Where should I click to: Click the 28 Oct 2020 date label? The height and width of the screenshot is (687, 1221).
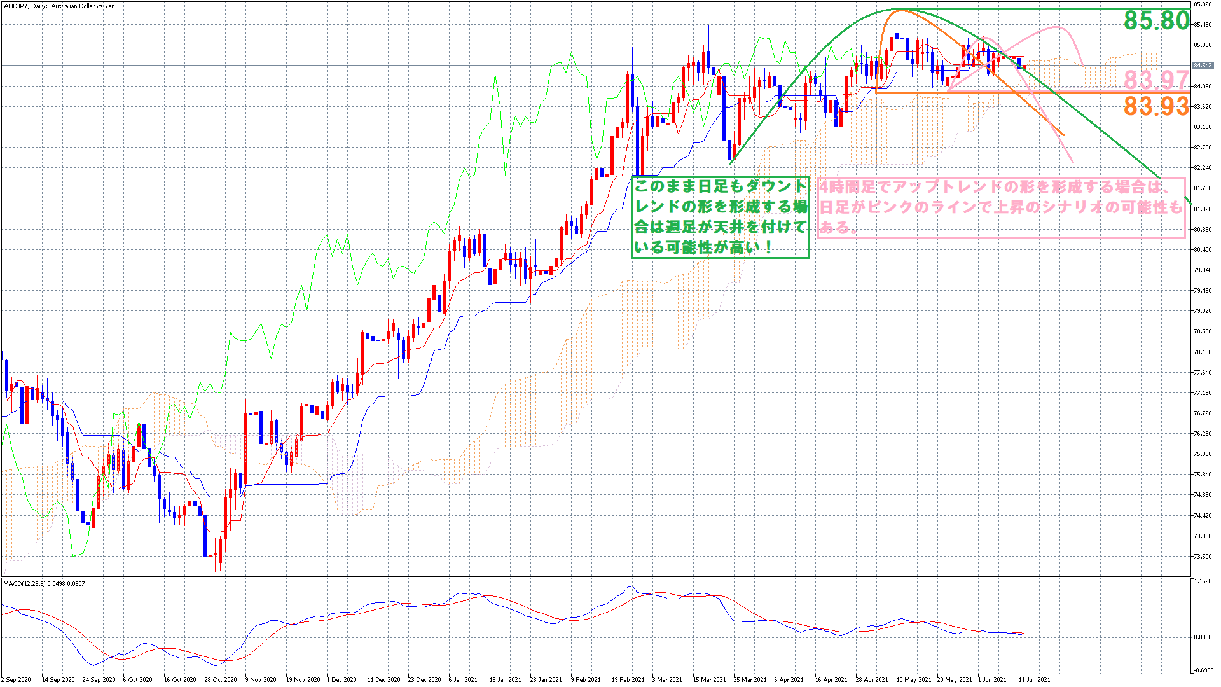tap(221, 679)
